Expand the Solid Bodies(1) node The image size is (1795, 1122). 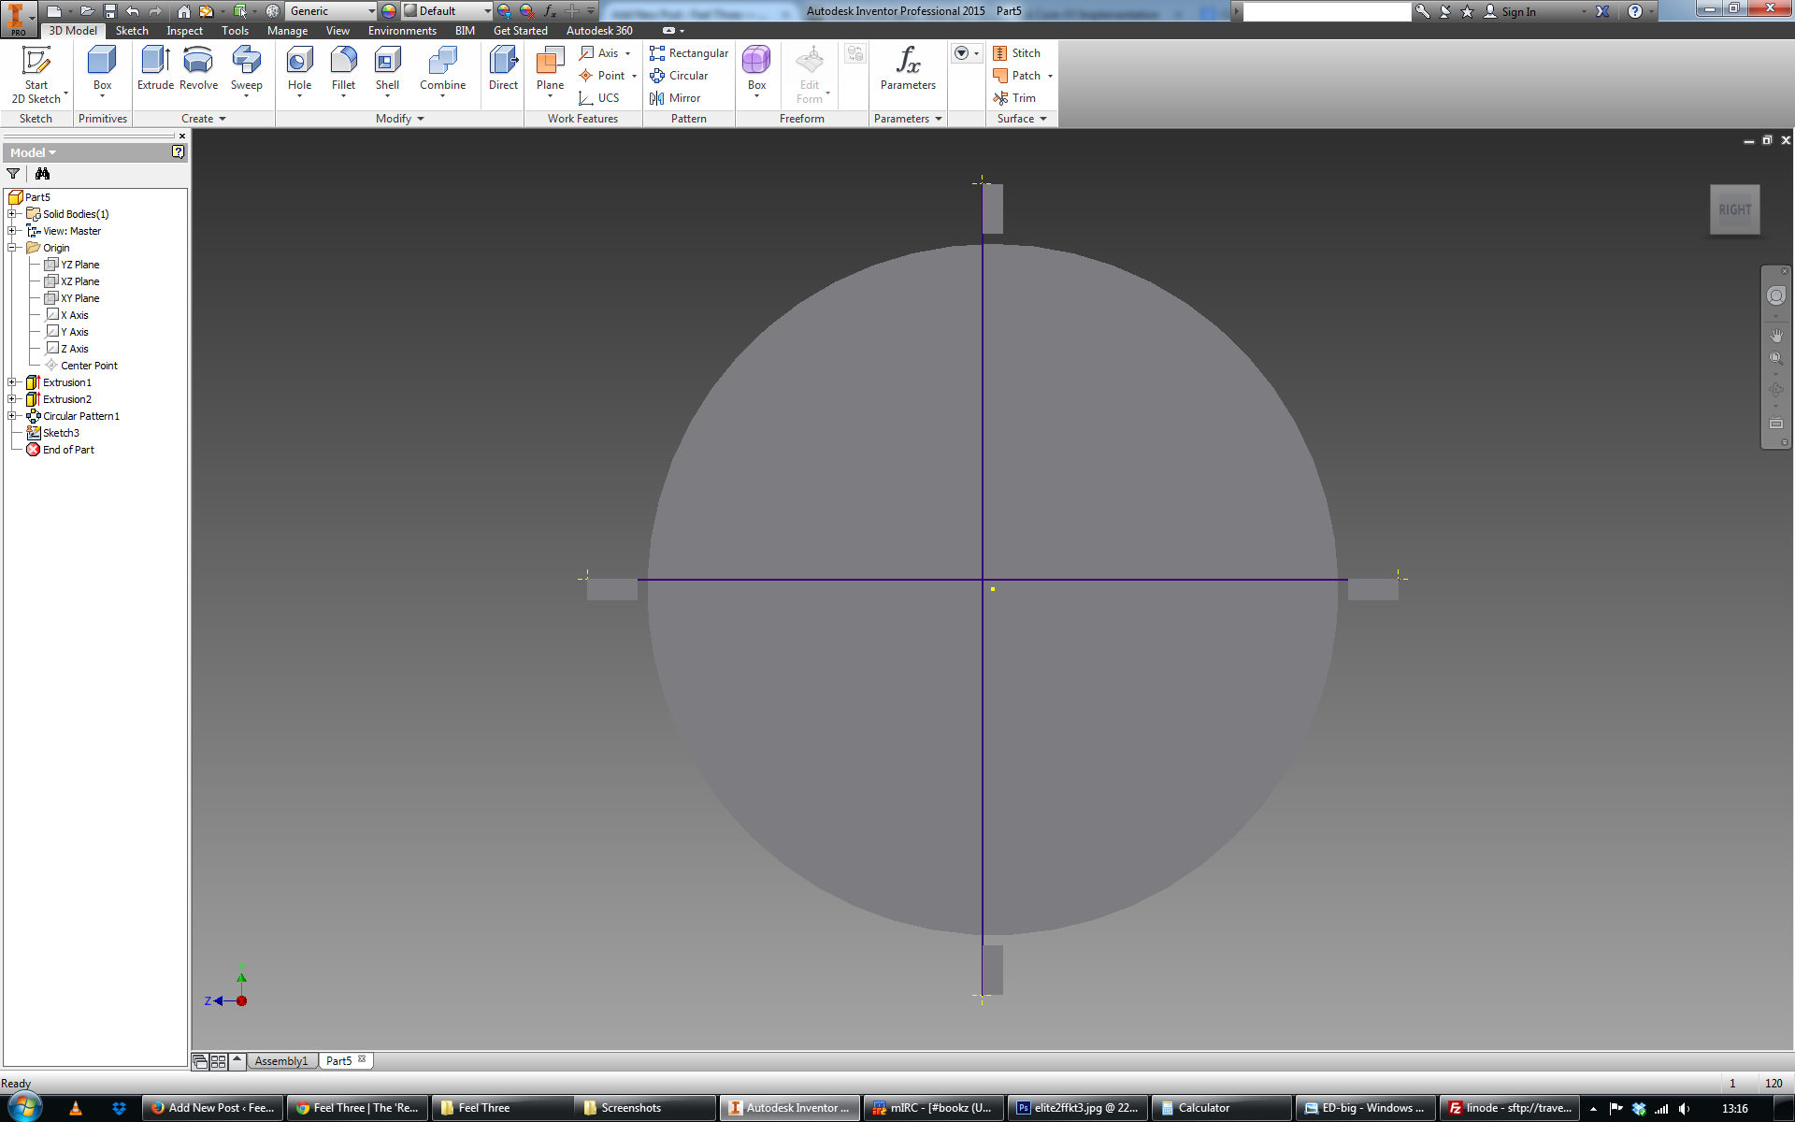(x=12, y=214)
